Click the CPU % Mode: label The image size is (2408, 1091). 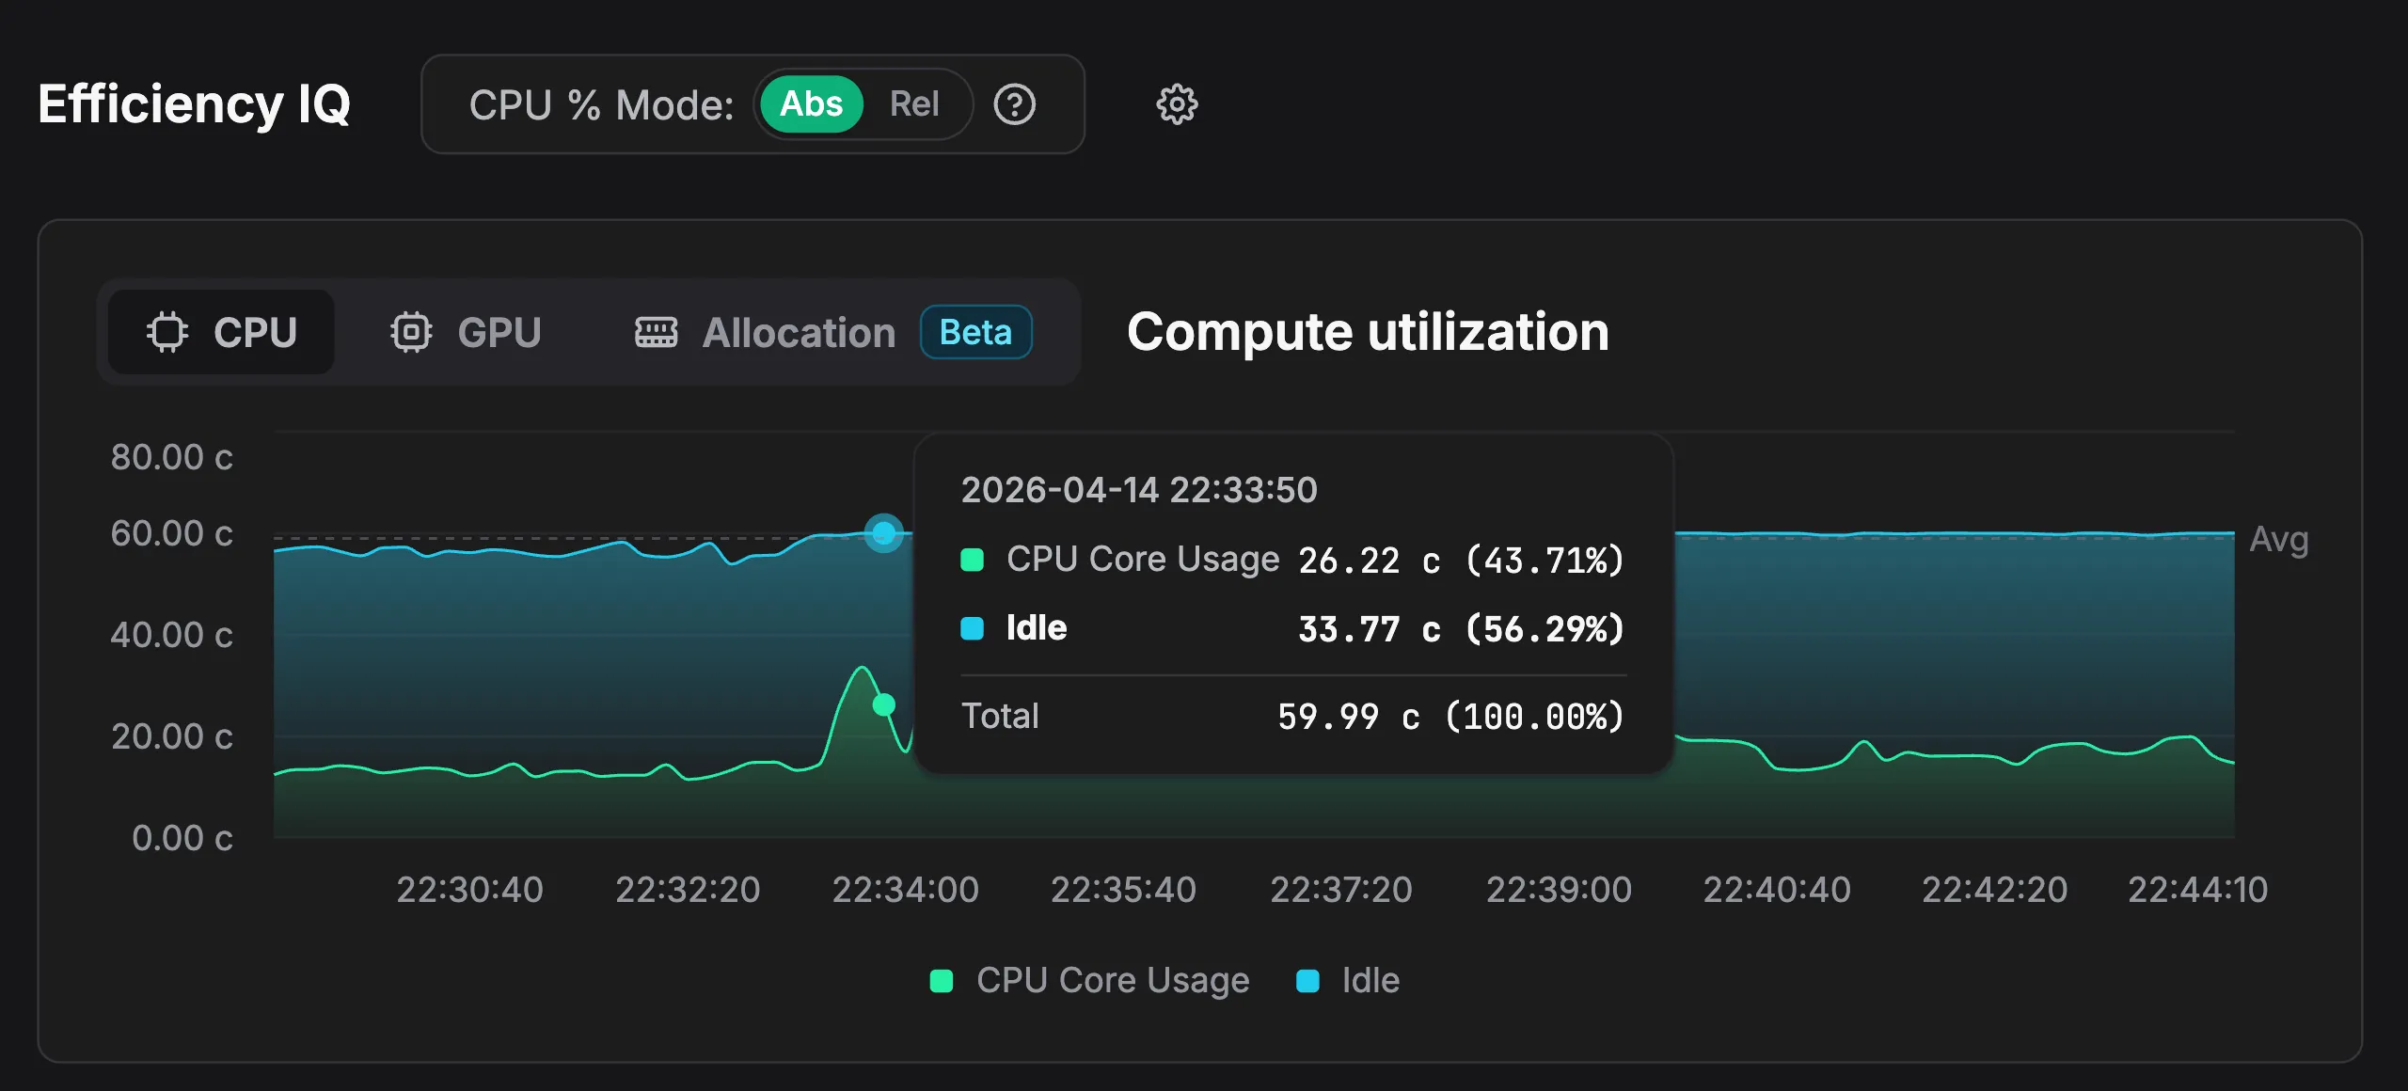tap(602, 104)
